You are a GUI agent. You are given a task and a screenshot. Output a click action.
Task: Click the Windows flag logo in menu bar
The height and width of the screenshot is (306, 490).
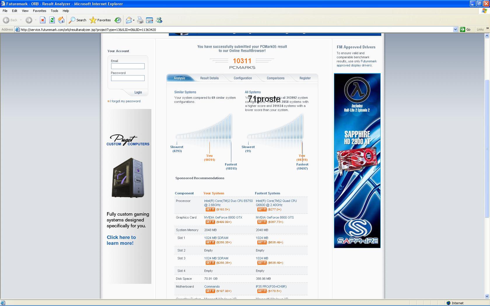484,11
